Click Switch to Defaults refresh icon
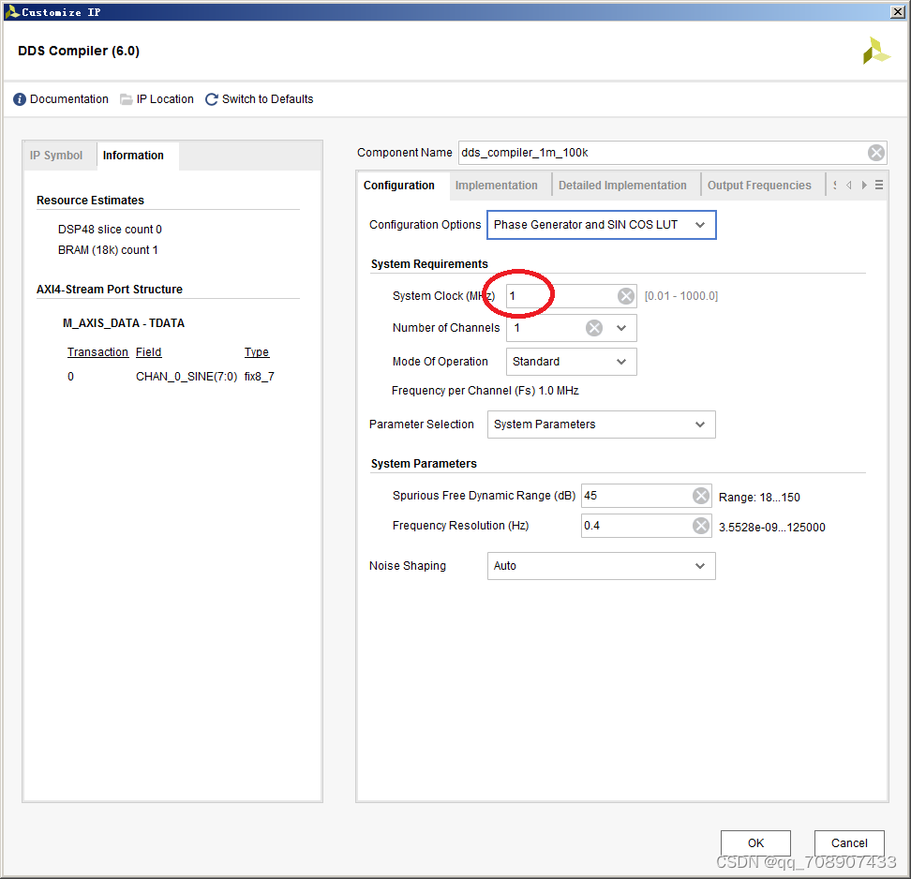Screen dimensions: 911x879 (212, 99)
